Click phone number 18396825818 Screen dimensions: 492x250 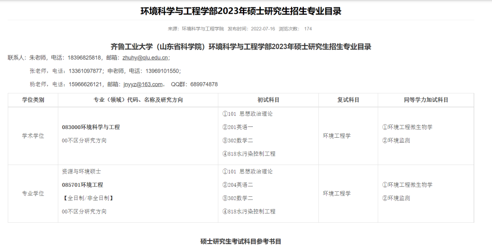tap(84, 58)
